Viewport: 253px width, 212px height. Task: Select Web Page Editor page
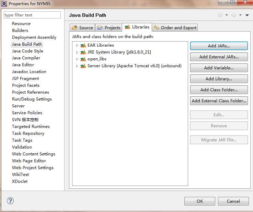(29, 161)
